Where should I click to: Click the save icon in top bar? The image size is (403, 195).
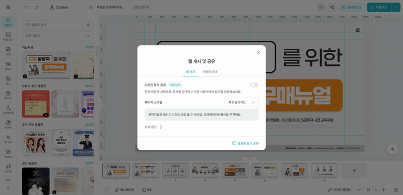coord(321,8)
